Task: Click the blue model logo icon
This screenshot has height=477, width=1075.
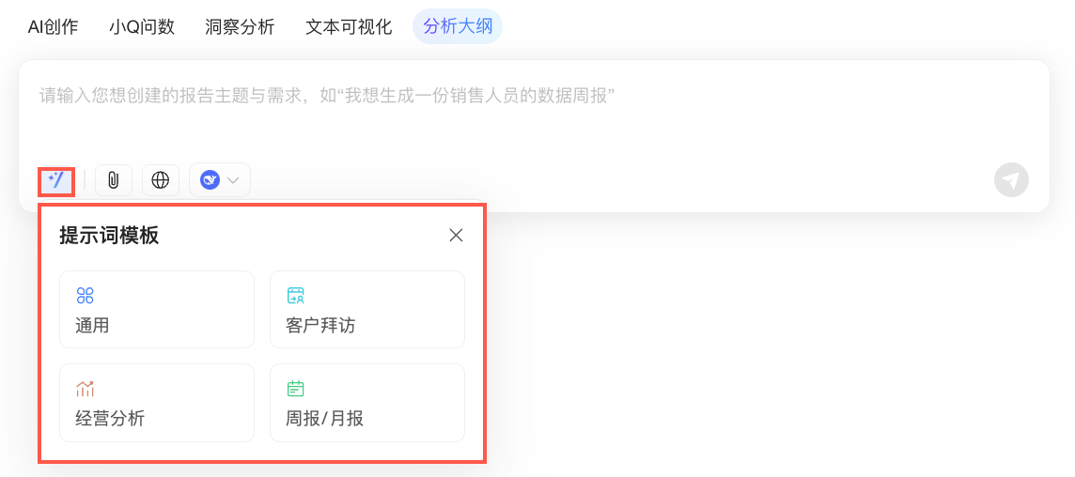Action: click(210, 180)
